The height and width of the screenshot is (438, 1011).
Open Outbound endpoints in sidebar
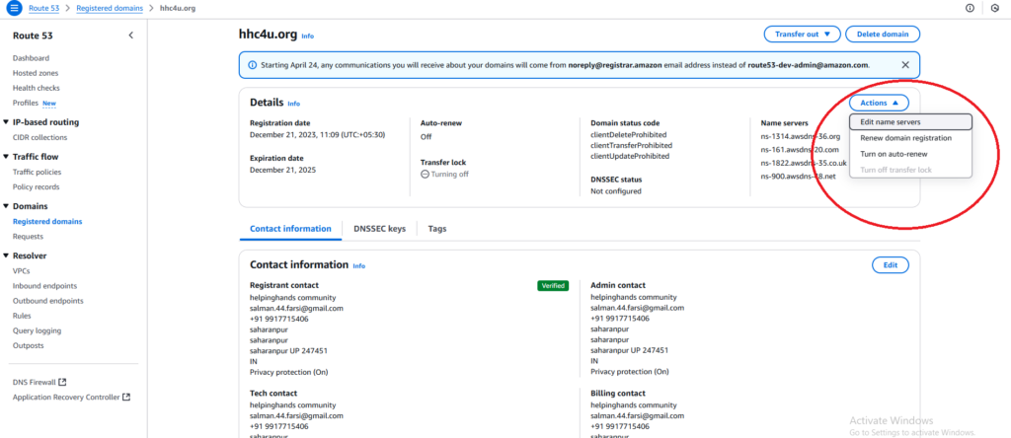tap(47, 301)
